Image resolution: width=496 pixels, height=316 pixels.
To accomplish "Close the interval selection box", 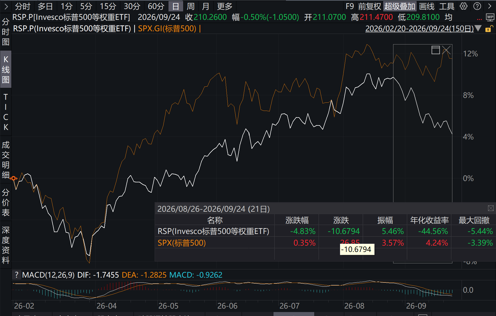I will (x=446, y=50).
